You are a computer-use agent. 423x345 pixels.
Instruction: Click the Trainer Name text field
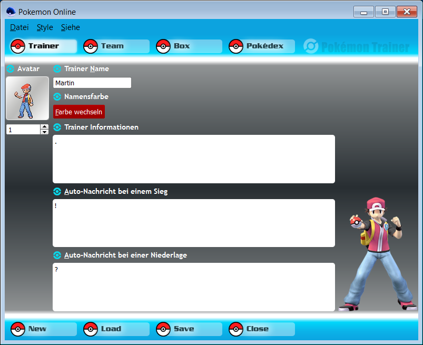coord(92,83)
